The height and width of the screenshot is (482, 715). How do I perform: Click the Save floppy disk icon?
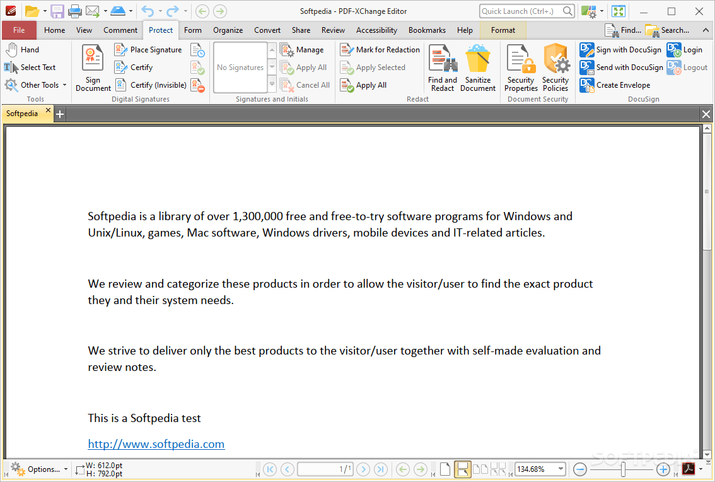pos(57,11)
